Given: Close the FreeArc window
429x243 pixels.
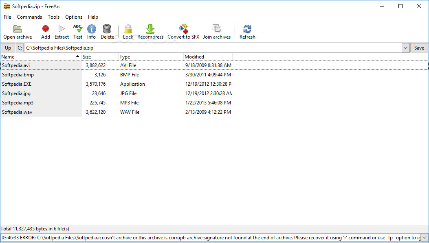Looking at the screenshot, I should pos(419,6).
